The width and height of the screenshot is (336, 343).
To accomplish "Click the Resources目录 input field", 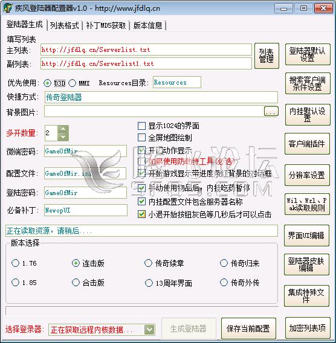I will (x=177, y=82).
